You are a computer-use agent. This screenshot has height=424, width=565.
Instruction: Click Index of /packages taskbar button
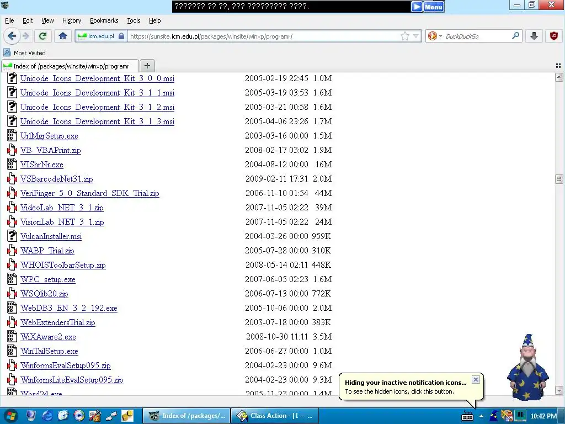tap(187, 416)
